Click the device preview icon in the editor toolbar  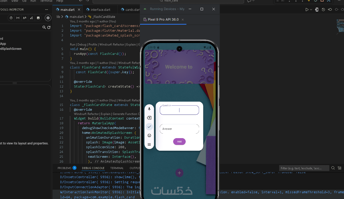pos(317,10)
